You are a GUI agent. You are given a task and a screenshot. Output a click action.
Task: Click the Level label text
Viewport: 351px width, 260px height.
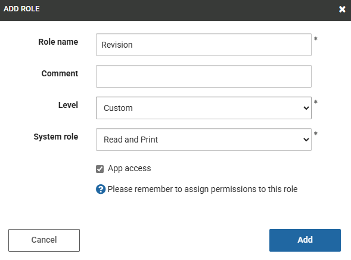coord(69,105)
